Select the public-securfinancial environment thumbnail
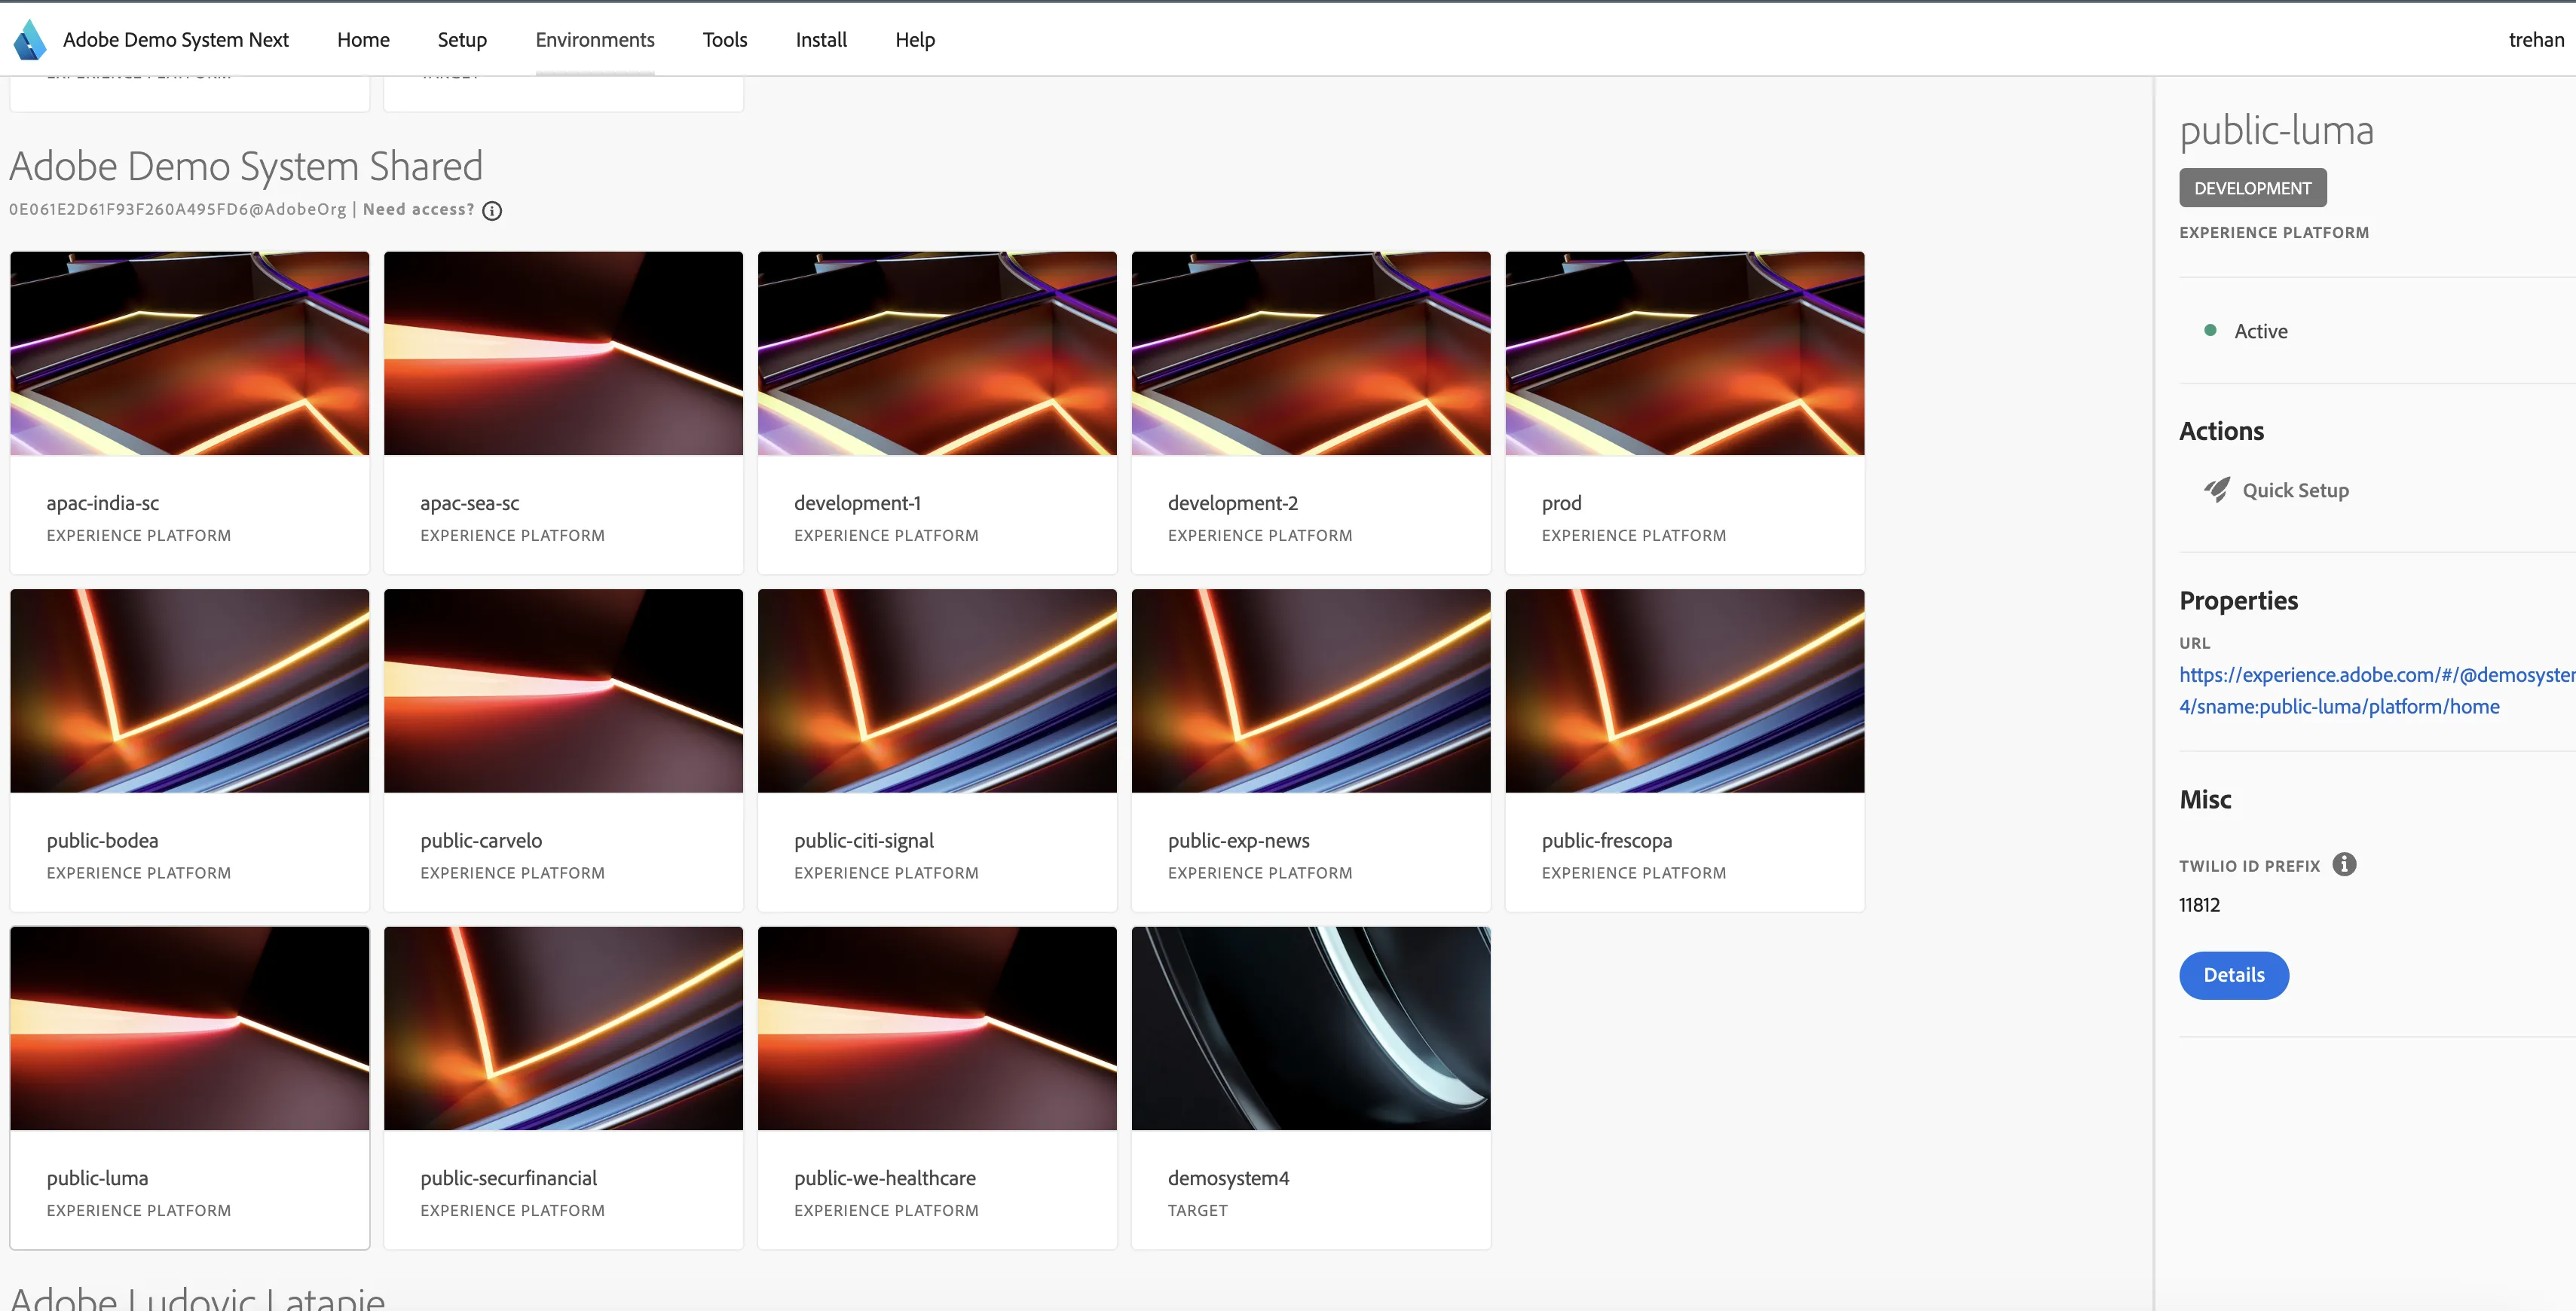This screenshot has height=1311, width=2576. pyautogui.click(x=563, y=1028)
